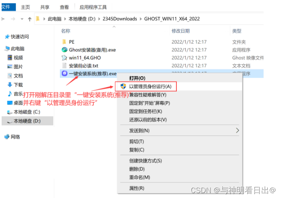Image resolution: width=282 pixels, height=198 pixels.
Task: Open 本地硬盘 (D:) in navigation pane
Action: tap(27, 121)
